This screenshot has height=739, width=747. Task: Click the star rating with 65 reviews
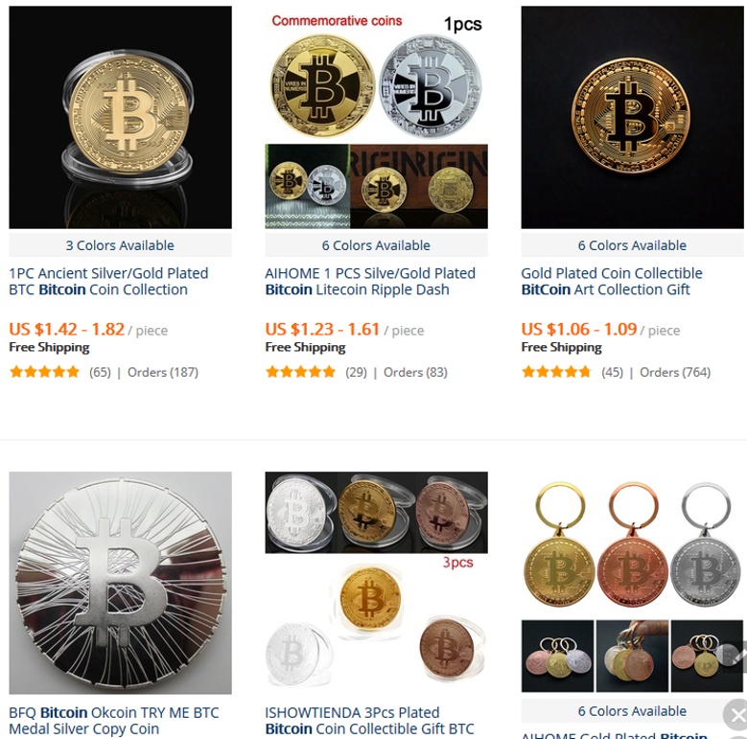coord(44,372)
